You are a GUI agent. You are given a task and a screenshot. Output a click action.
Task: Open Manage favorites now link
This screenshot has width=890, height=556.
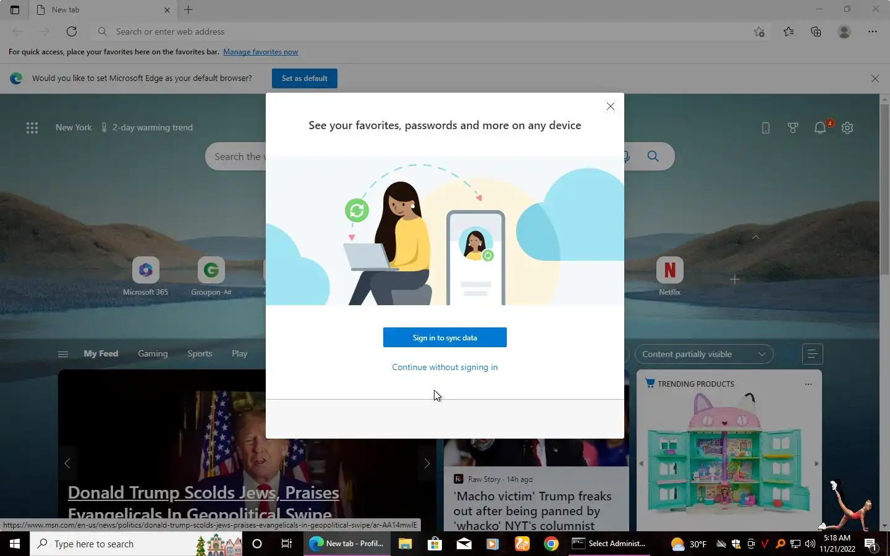[260, 52]
